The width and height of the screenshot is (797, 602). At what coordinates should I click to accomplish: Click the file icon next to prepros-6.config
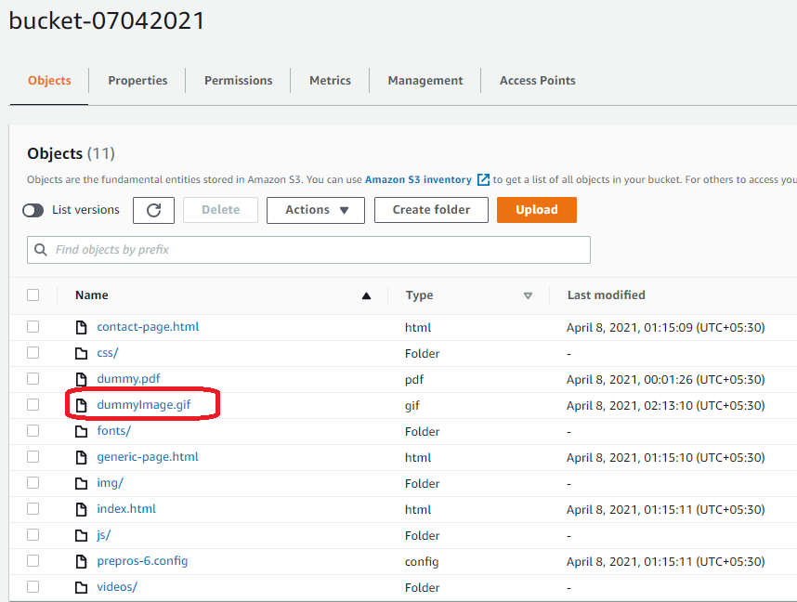(81, 561)
